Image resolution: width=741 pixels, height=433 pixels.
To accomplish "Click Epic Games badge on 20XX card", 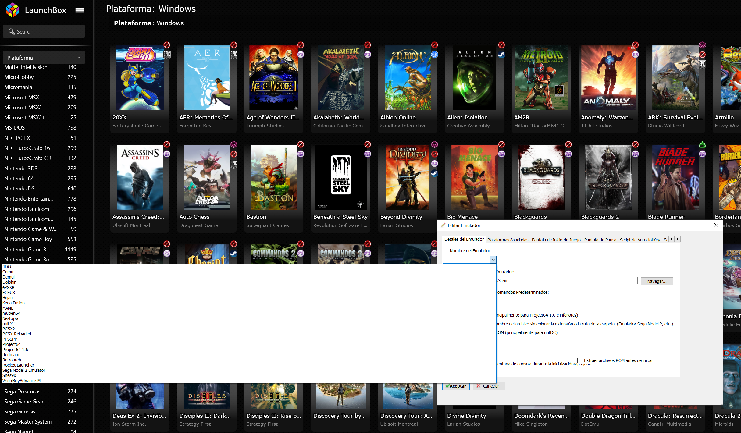I will point(167,55).
